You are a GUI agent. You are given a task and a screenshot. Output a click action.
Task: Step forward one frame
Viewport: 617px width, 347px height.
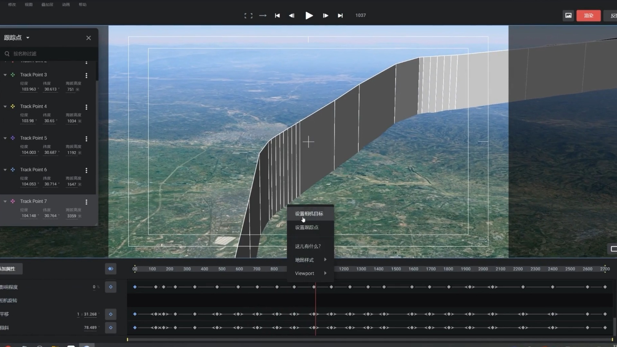[x=326, y=15]
